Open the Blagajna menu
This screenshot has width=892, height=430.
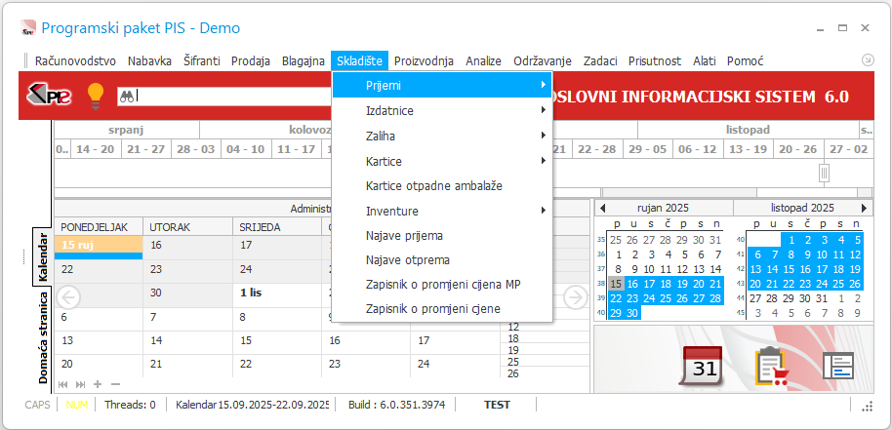click(x=304, y=60)
